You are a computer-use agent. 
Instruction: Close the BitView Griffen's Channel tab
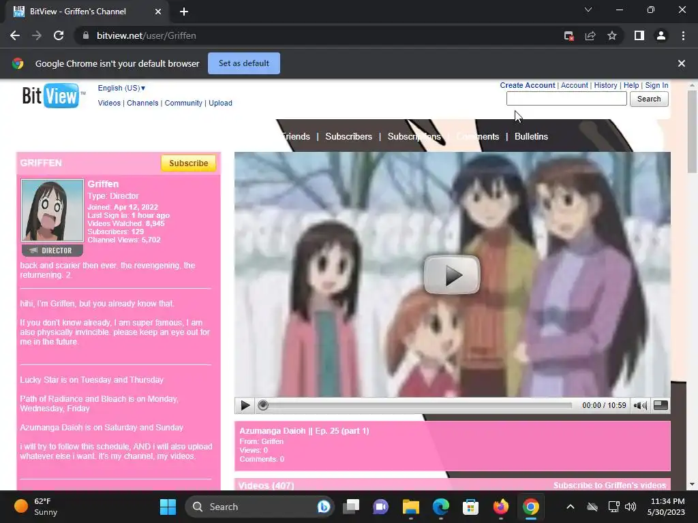(x=158, y=12)
